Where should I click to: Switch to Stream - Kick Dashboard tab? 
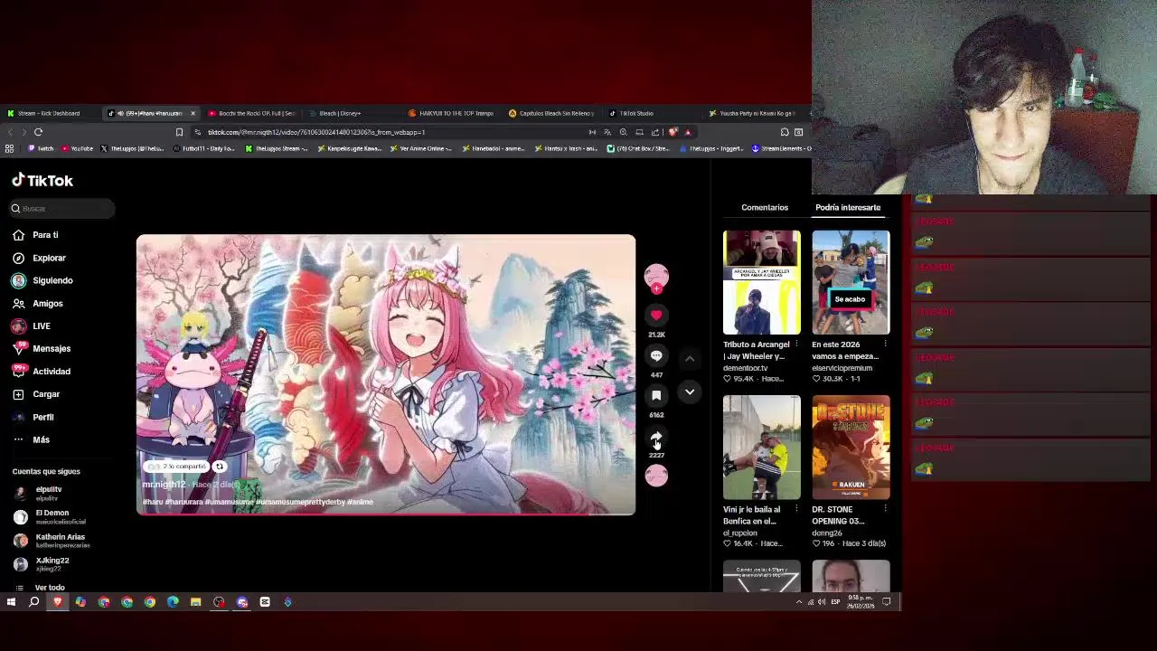(49, 113)
